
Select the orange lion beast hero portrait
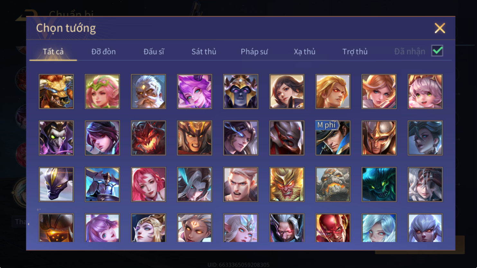[x=56, y=92]
